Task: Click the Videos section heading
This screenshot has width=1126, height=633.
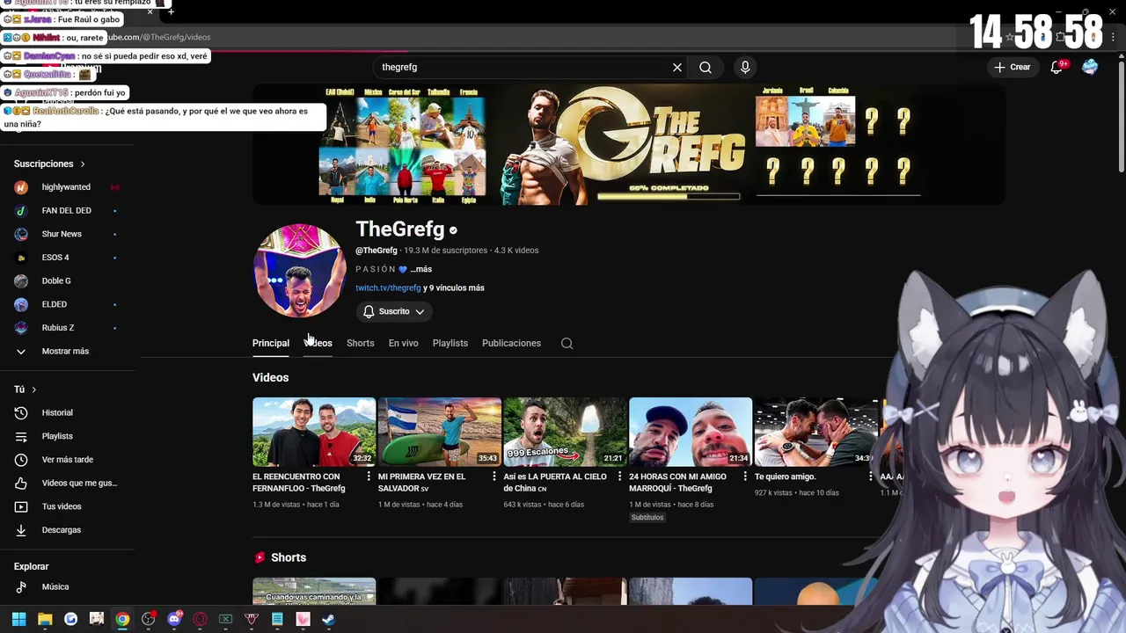Action: coord(271,378)
